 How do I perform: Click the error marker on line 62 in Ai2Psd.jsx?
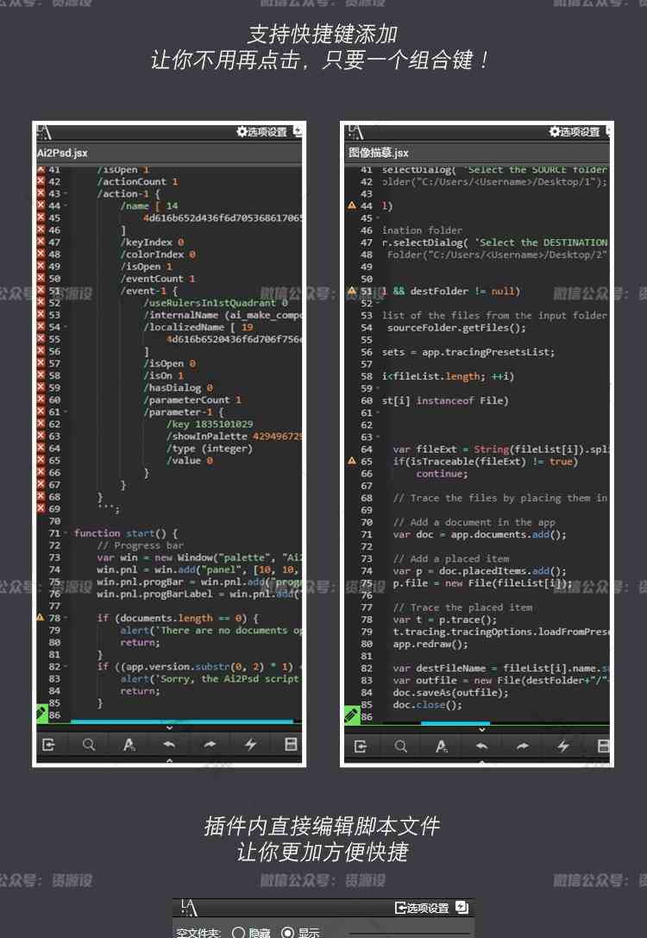(41, 424)
